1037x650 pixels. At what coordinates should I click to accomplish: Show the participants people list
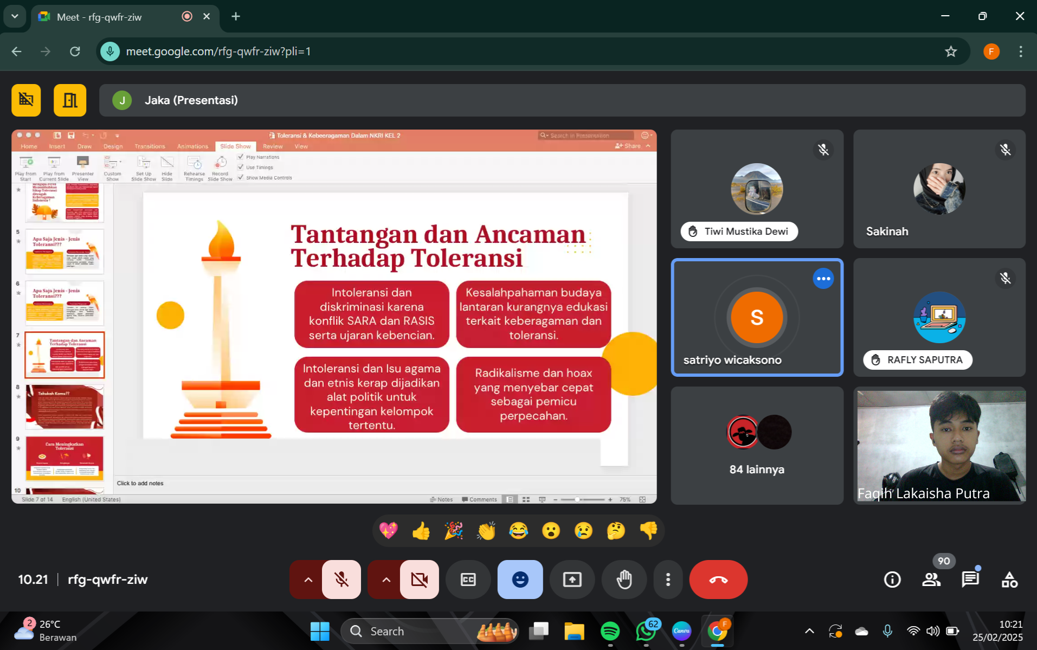coord(931,580)
